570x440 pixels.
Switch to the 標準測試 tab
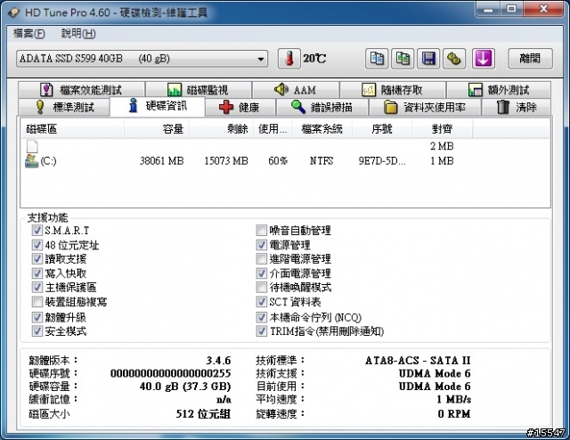64,107
